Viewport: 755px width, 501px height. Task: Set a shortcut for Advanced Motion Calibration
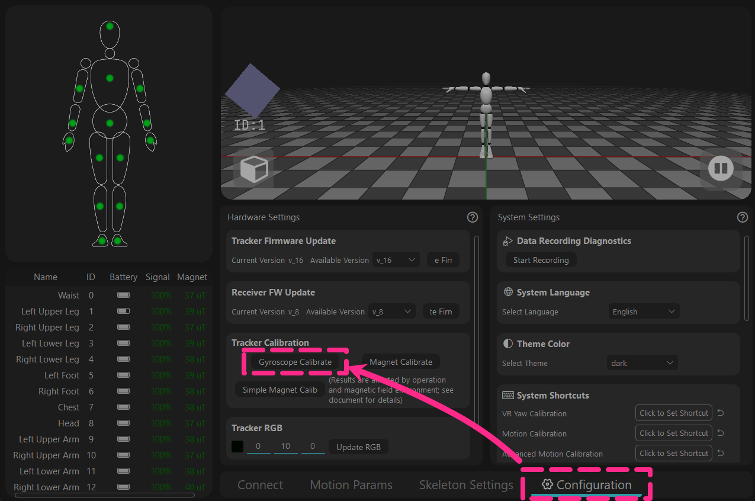click(674, 454)
